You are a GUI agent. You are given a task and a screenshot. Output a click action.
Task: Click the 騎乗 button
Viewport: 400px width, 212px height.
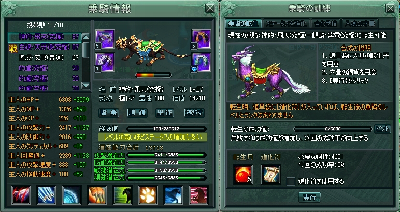109,113
